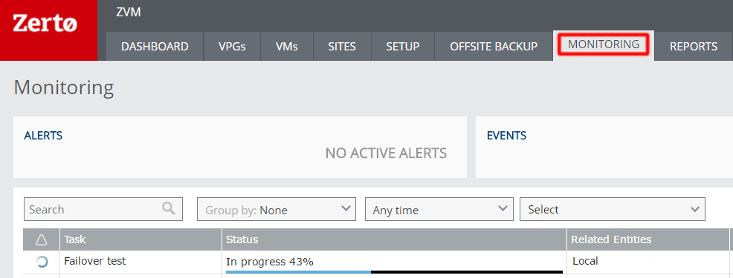Open the SITES tab
Screen dimensions: 733x278
(342, 46)
